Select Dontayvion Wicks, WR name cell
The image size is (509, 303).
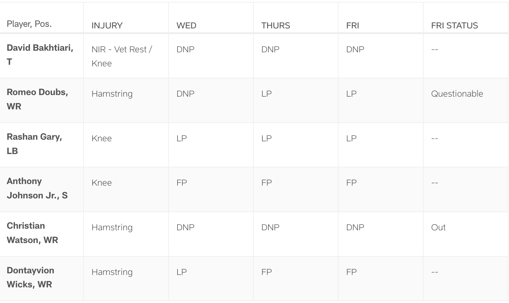click(30, 277)
